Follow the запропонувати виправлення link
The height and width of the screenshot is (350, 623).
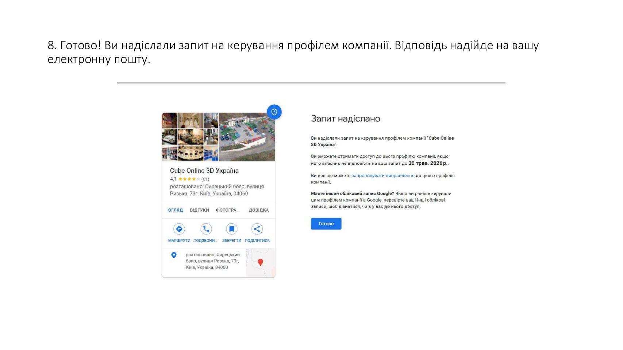(383, 175)
